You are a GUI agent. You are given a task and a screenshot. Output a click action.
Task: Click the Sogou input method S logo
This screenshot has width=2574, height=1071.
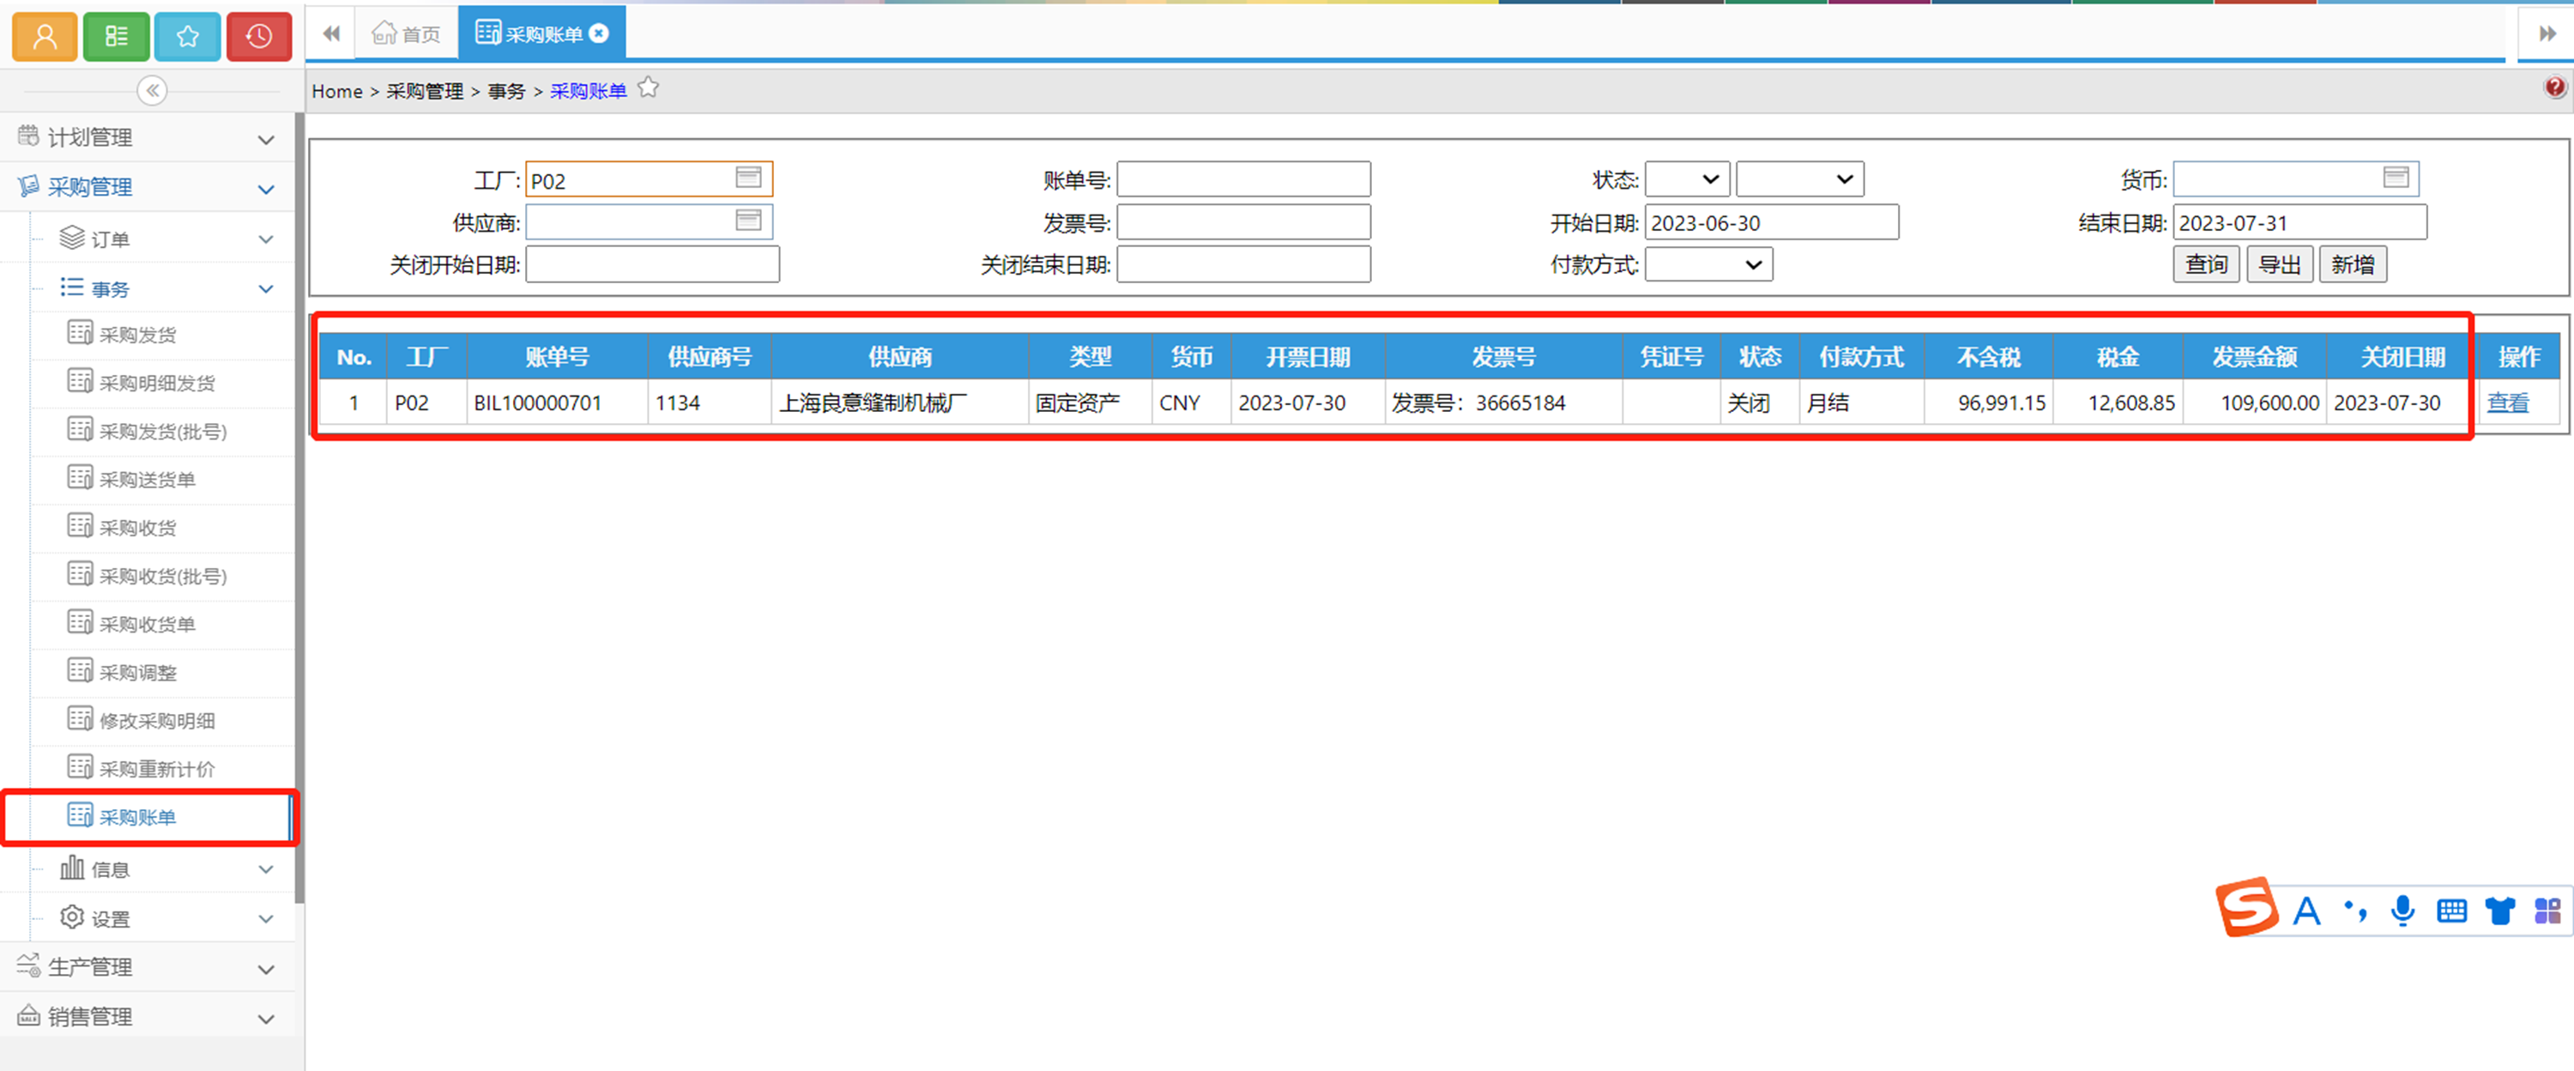pos(2246,907)
